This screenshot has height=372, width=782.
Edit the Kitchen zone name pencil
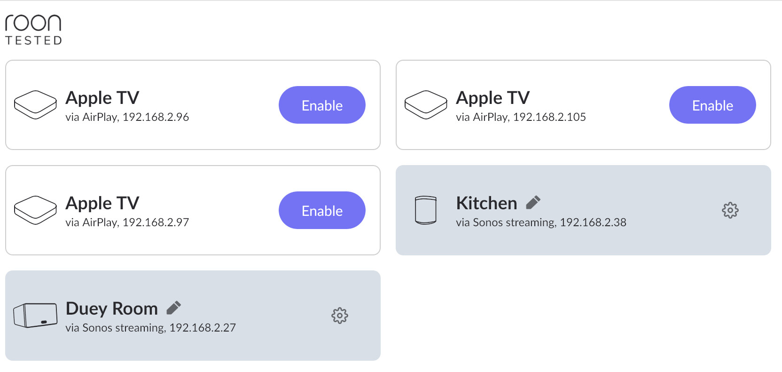tap(533, 202)
